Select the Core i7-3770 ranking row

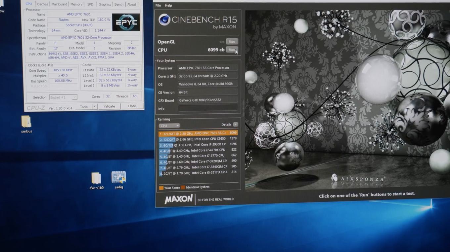tap(198, 156)
